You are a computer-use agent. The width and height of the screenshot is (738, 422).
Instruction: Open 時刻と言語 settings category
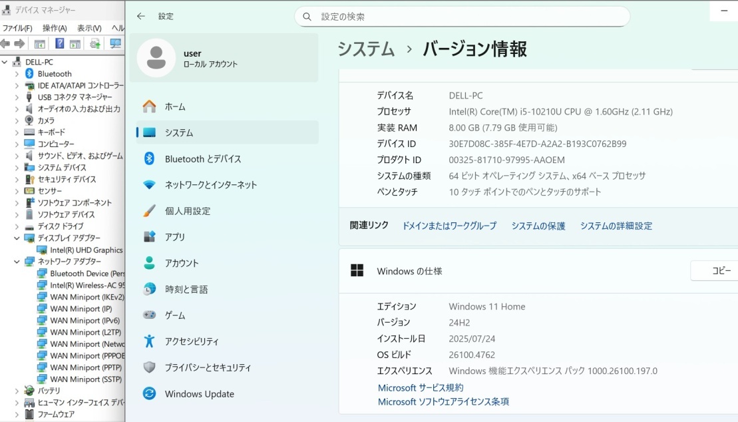click(227, 289)
